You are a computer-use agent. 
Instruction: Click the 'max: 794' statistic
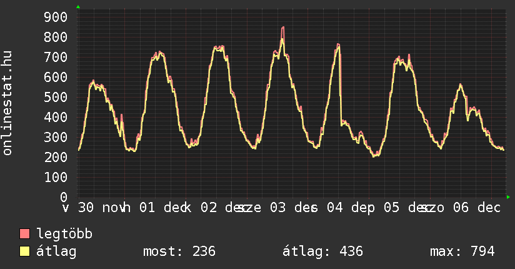(x=462, y=252)
